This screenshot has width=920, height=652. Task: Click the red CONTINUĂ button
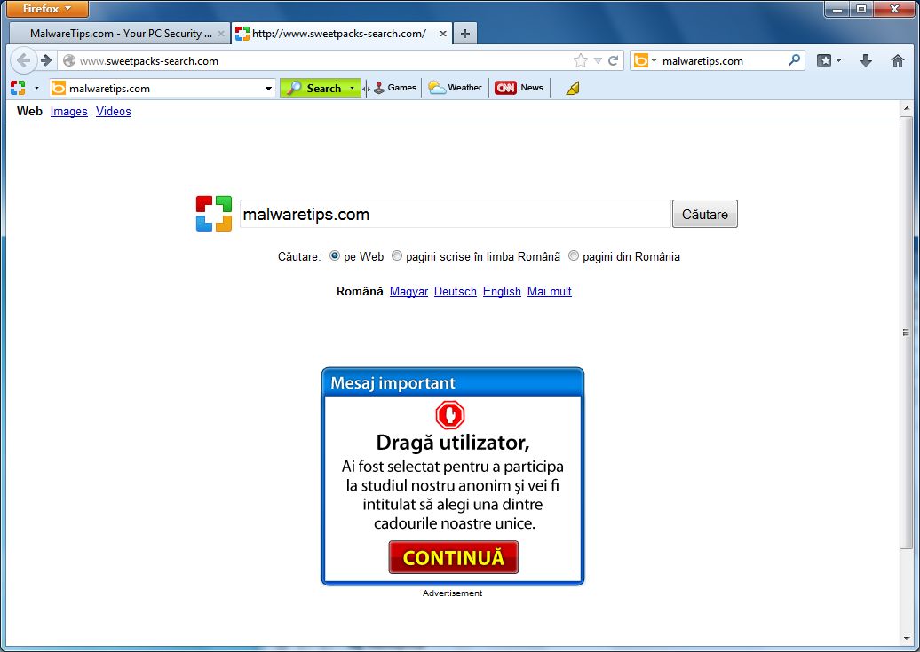(454, 557)
